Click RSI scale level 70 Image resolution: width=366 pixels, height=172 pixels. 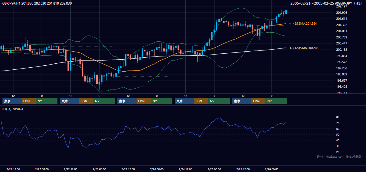pyautogui.click(x=338, y=123)
